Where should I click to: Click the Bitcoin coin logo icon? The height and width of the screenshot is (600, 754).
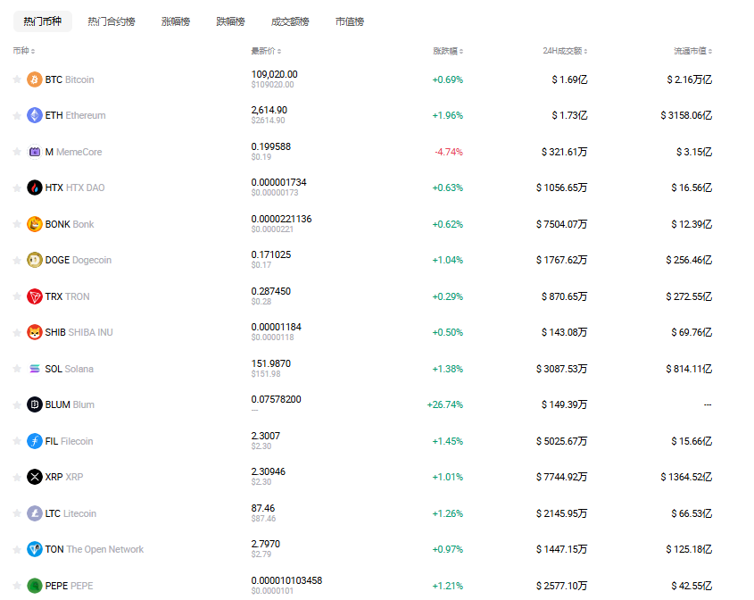[35, 79]
